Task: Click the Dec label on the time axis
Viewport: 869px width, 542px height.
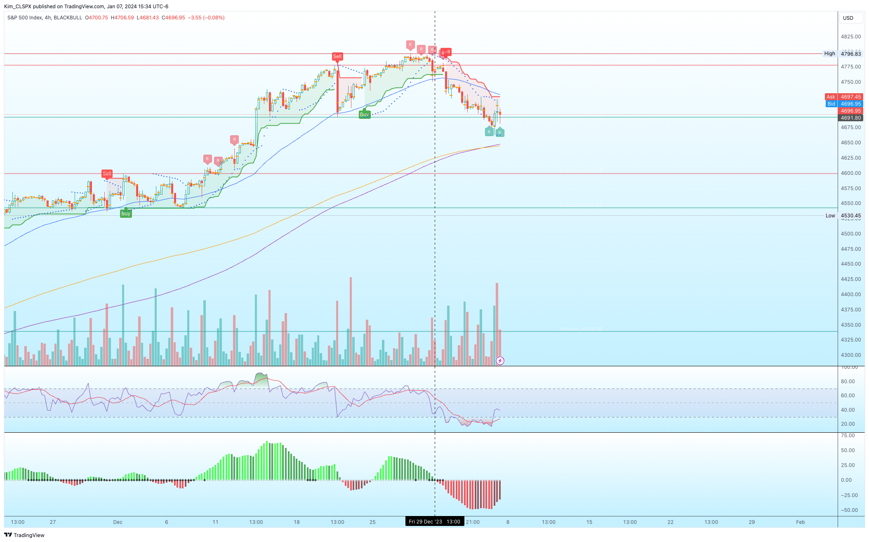Action: tap(118, 522)
